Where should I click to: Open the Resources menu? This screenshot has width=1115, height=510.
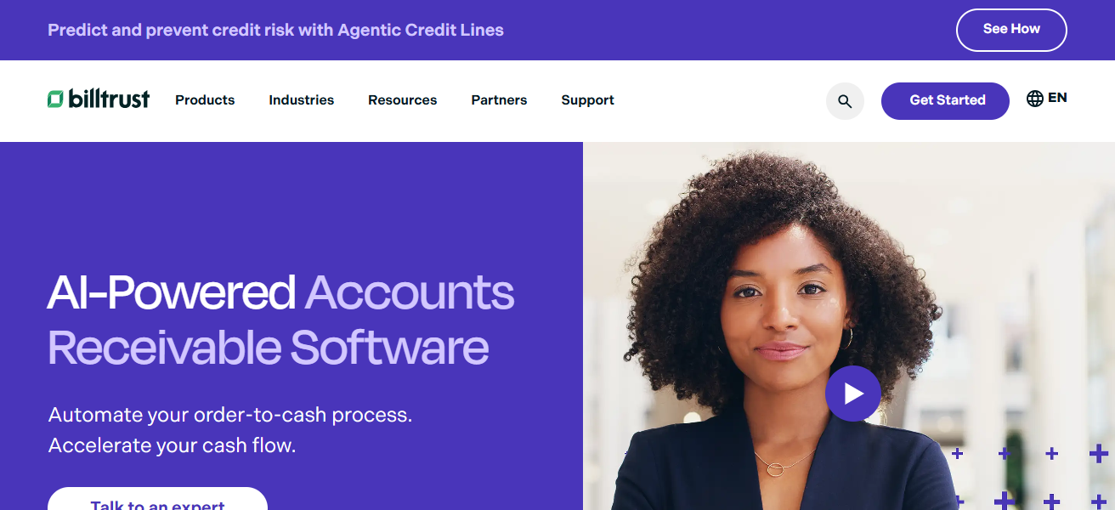403,100
